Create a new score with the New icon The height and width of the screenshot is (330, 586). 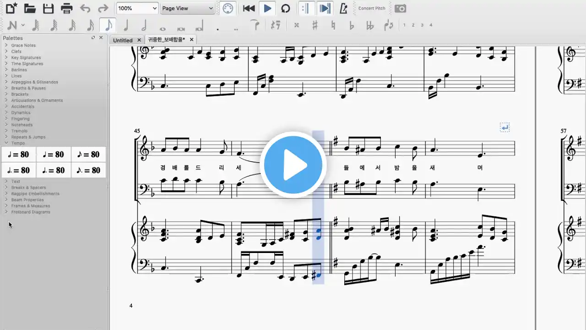pos(12,8)
